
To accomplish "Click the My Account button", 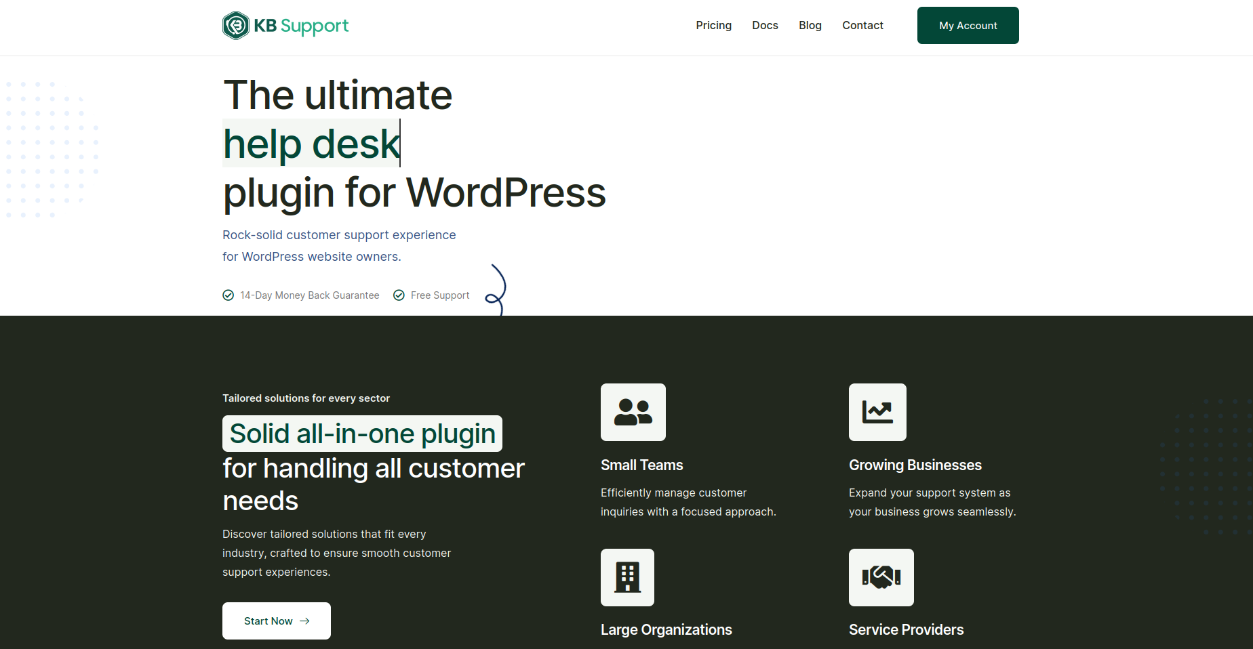I will (x=968, y=26).
